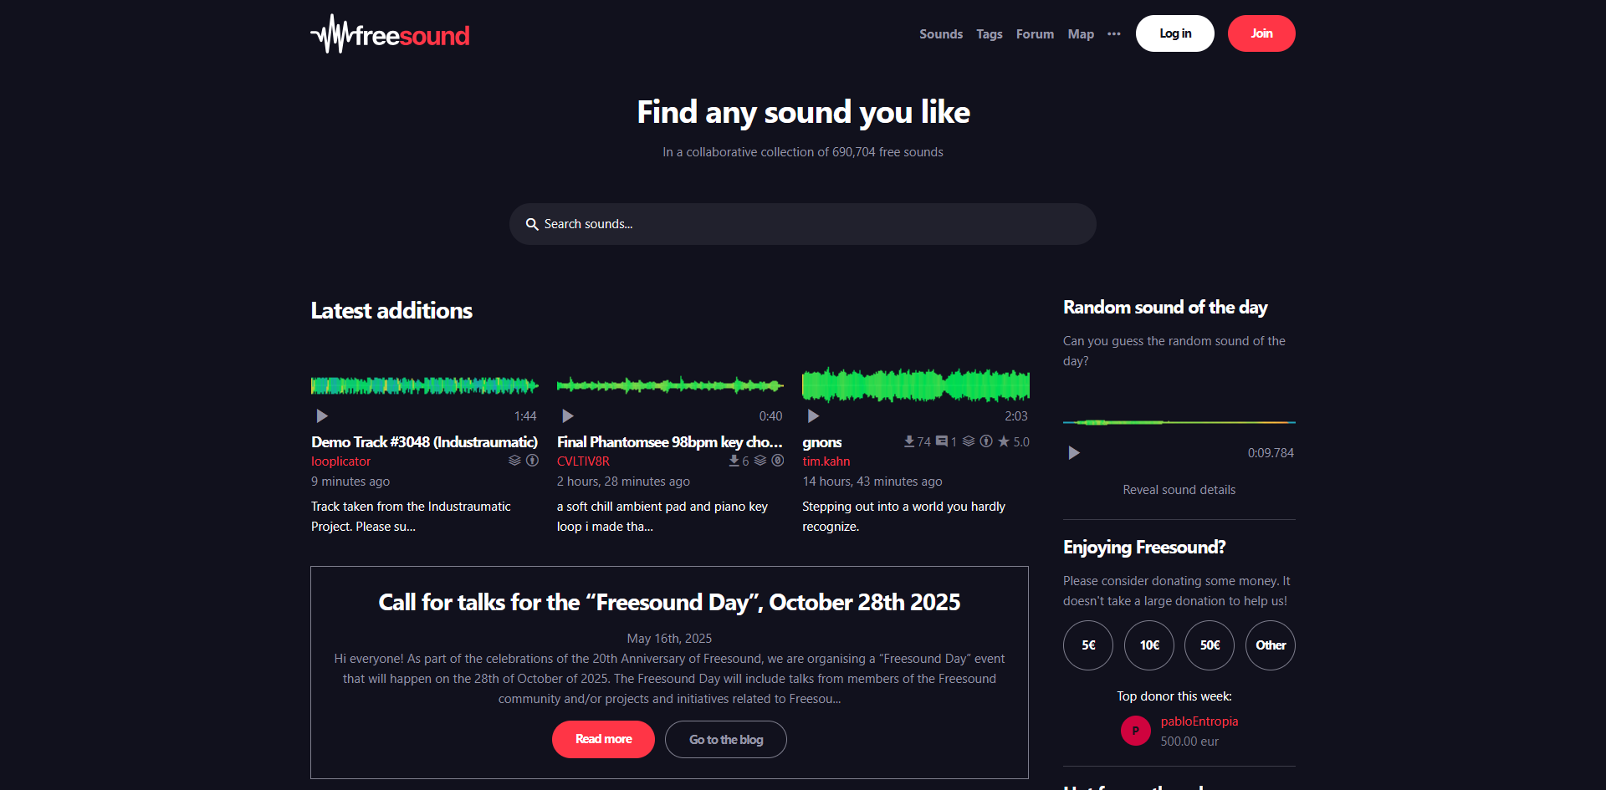
Task: Click the 'May 16th, 2025' date
Action: tap(669, 639)
